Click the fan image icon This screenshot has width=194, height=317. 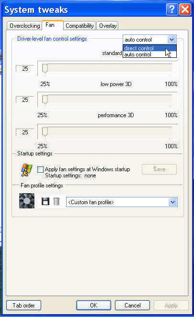click(x=27, y=201)
